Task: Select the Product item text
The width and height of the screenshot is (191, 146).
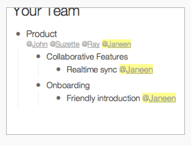Action: pyautogui.click(x=42, y=34)
